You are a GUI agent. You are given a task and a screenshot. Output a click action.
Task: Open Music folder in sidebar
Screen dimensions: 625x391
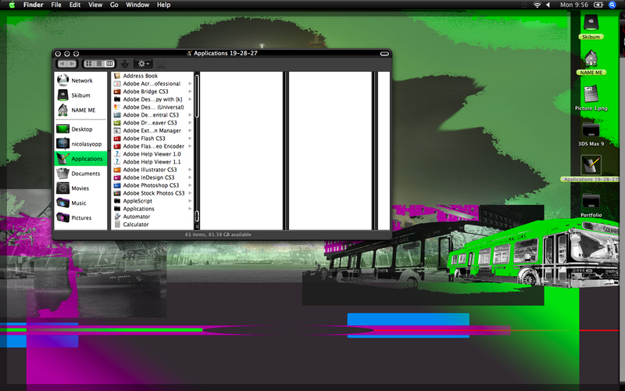click(81, 203)
